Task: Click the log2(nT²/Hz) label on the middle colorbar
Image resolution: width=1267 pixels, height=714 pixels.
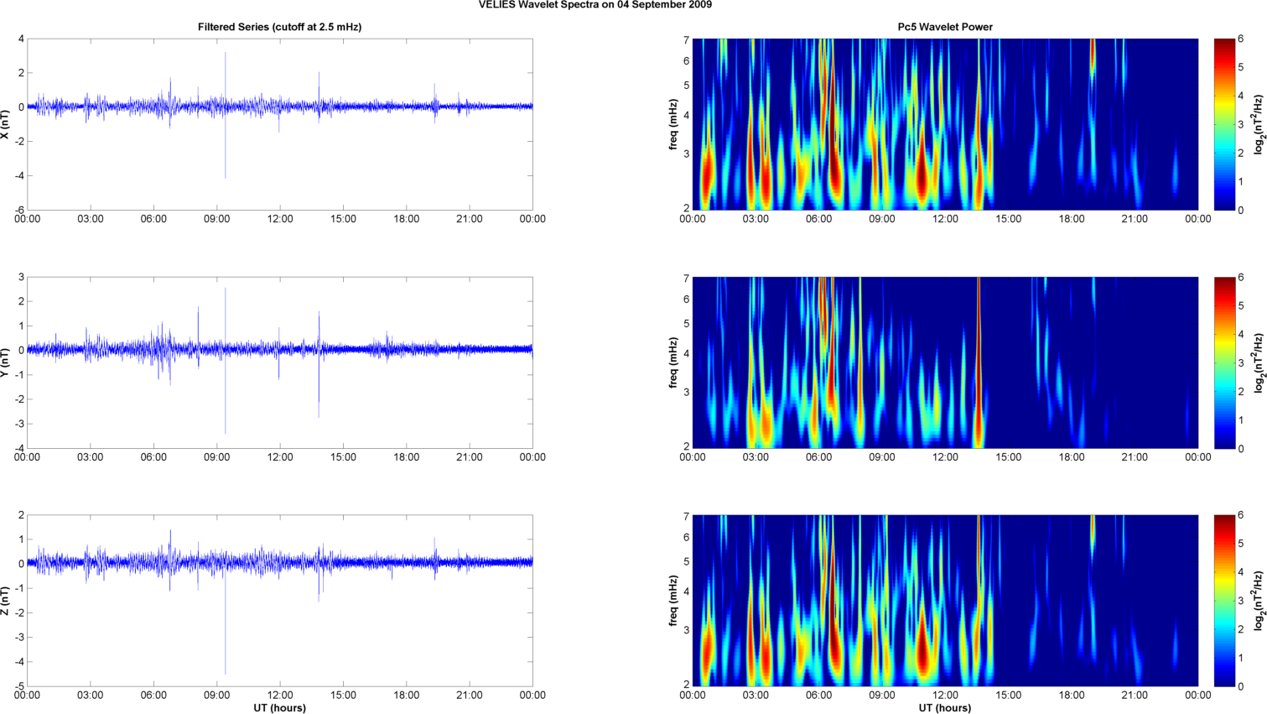Action: point(1259,362)
